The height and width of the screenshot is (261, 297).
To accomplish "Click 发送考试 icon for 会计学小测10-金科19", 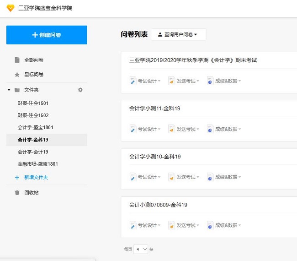I will coord(171,177).
